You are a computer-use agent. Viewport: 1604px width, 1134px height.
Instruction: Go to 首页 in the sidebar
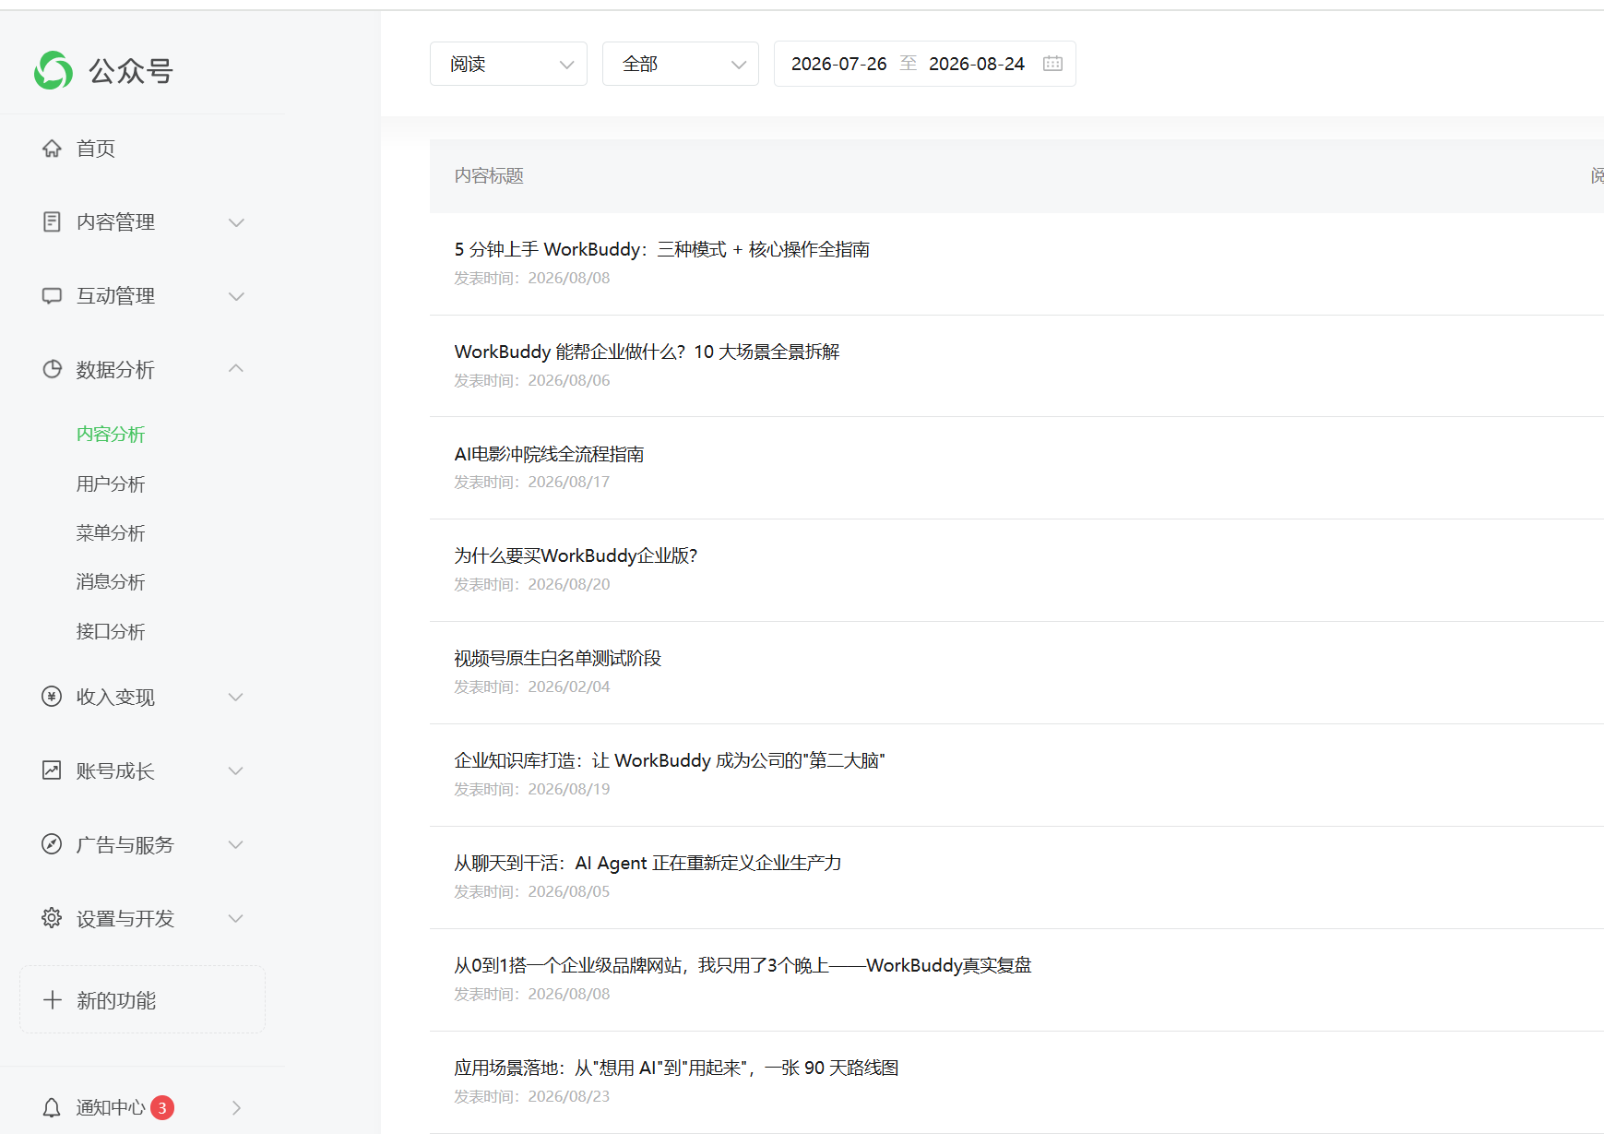pyautogui.click(x=96, y=149)
